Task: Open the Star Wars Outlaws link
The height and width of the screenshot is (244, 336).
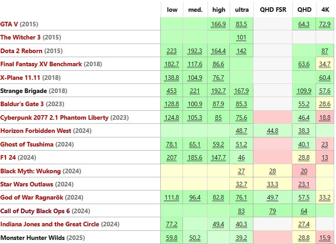Action: [27, 184]
